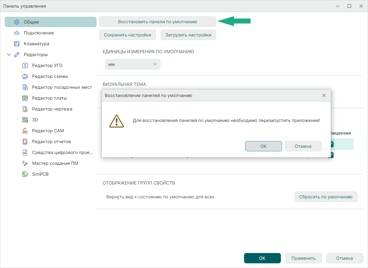Click the 'ЕДИНИЦЫ ИЗМЕРЕНИЯ ПО УМОЛЧАНИЮ' heading

point(148,52)
